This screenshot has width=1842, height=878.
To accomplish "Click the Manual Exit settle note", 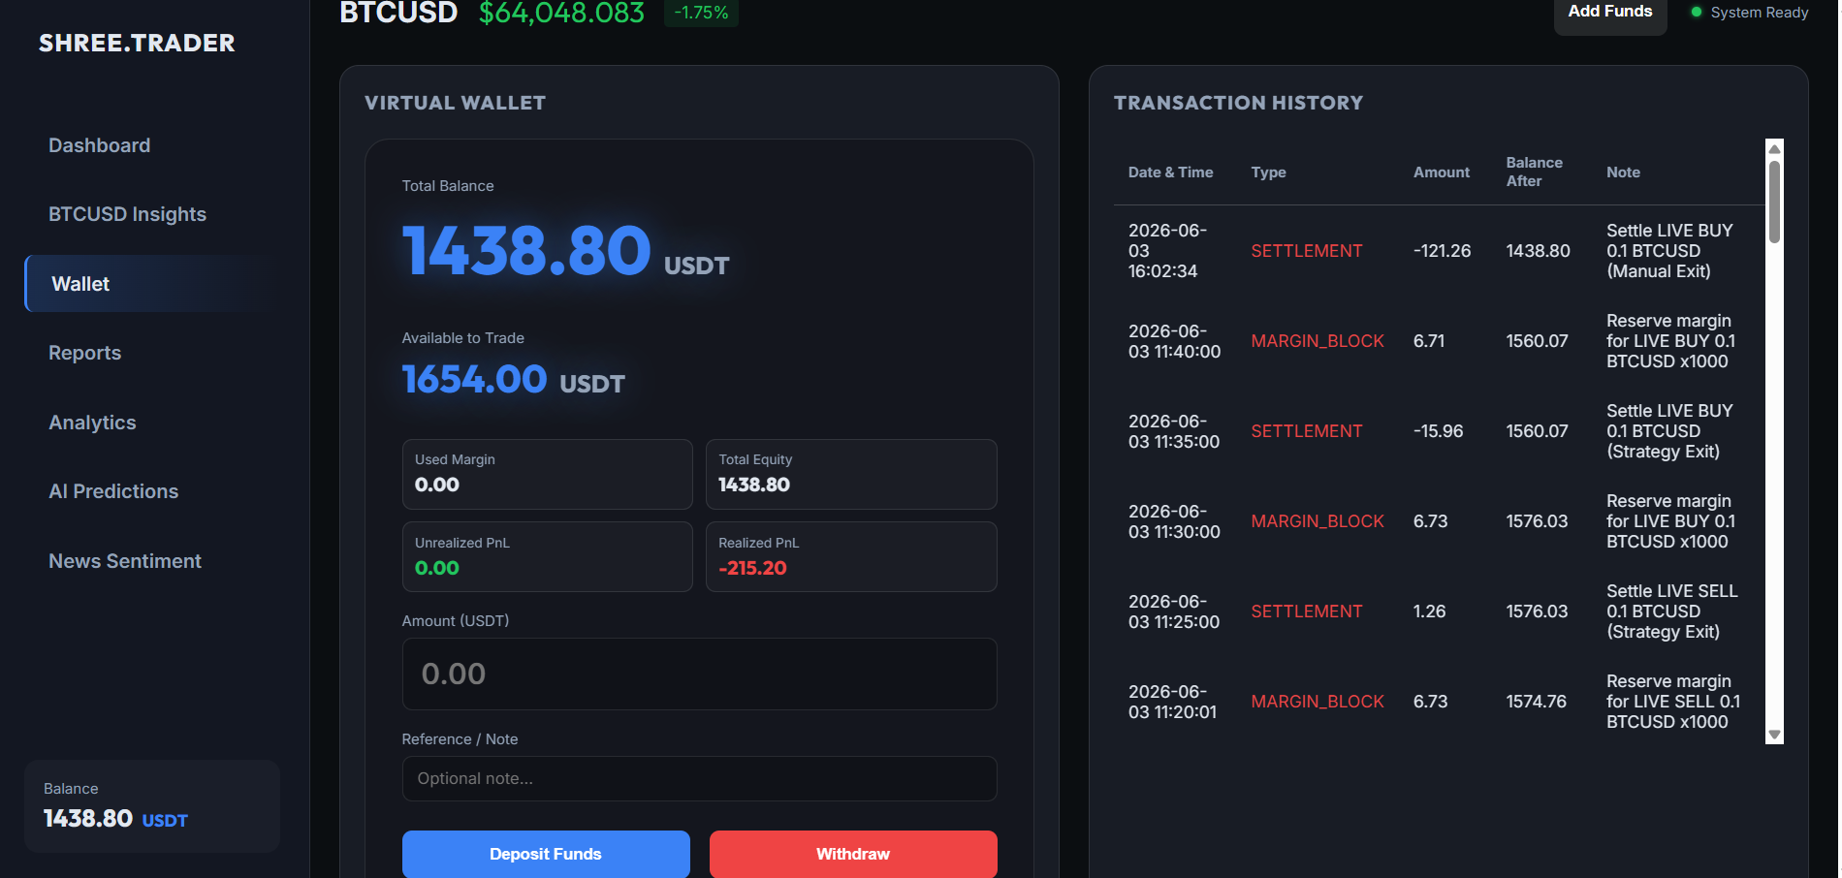I will pos(1668,251).
